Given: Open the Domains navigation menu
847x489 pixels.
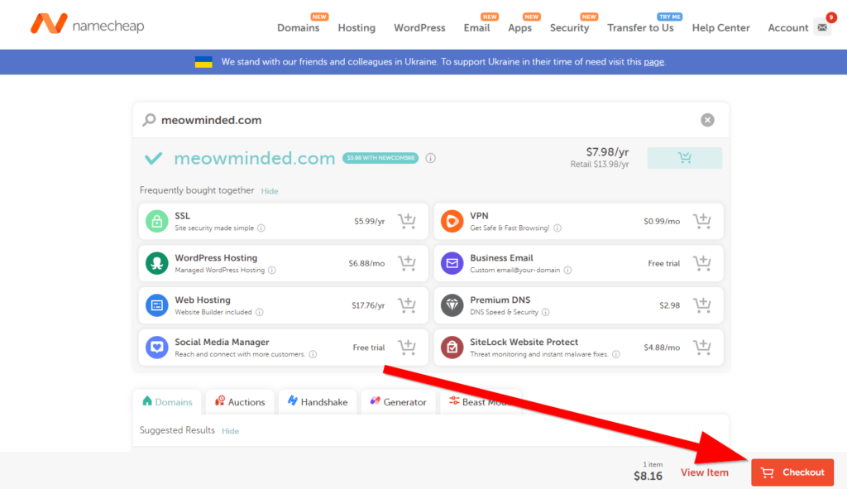Looking at the screenshot, I should pos(298,27).
